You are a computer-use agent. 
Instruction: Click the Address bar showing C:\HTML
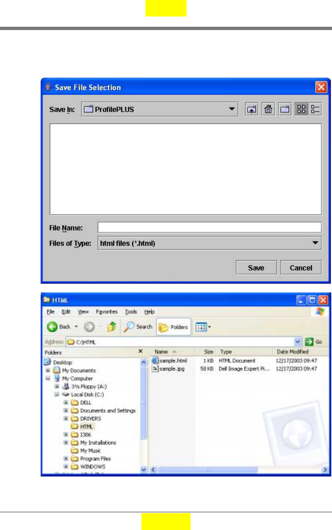pyautogui.click(x=183, y=342)
